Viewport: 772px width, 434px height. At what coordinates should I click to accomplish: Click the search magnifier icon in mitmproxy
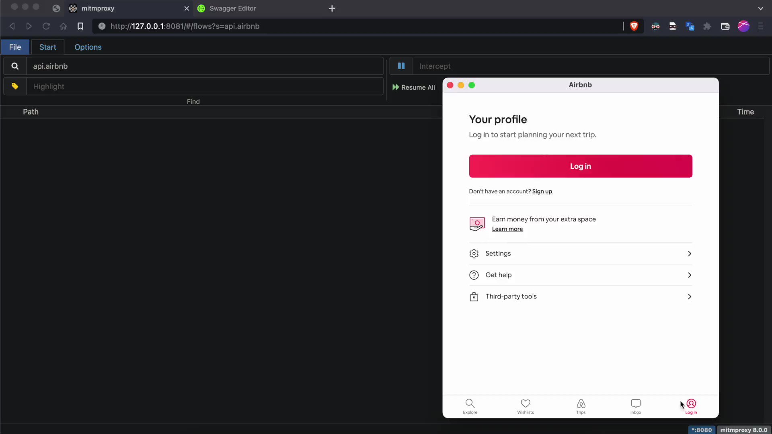(x=14, y=66)
